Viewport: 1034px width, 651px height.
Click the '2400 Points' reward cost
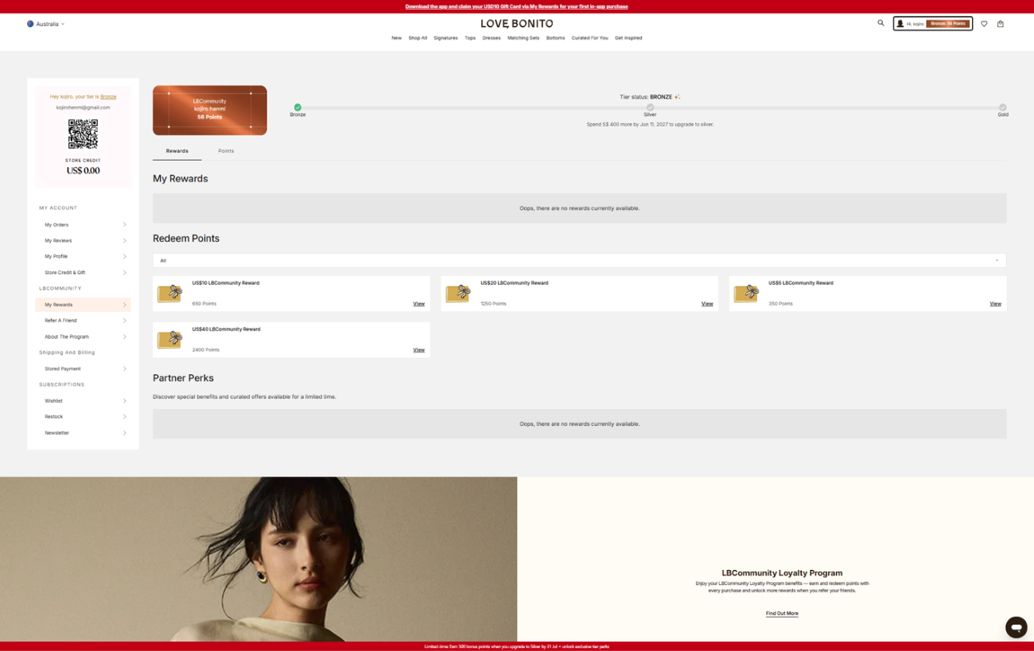(206, 350)
